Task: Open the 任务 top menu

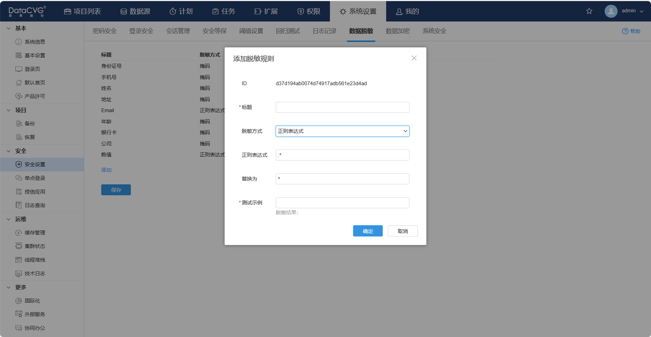Action: pyautogui.click(x=224, y=11)
